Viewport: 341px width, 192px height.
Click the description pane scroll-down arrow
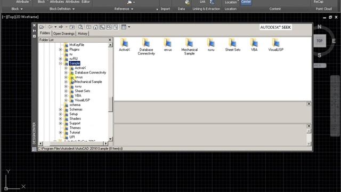308,143
